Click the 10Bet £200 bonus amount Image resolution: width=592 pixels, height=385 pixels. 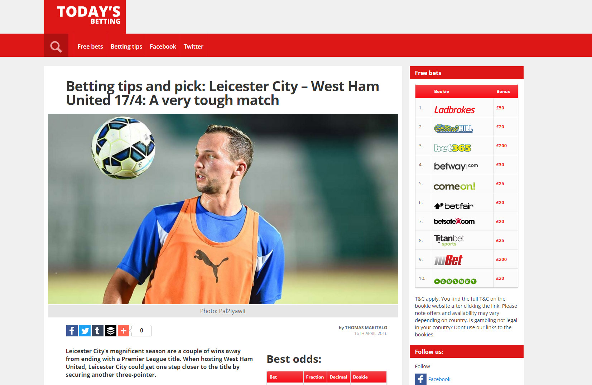501,259
